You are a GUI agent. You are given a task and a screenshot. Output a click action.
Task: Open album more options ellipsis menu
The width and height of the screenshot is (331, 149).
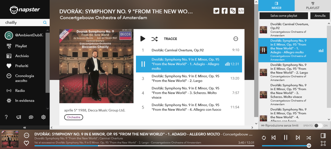pyautogui.click(x=236, y=39)
